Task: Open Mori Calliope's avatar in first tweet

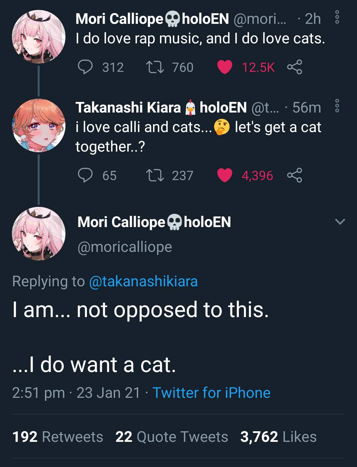Action: pyautogui.click(x=39, y=37)
